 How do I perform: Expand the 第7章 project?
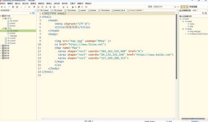(1, 53)
